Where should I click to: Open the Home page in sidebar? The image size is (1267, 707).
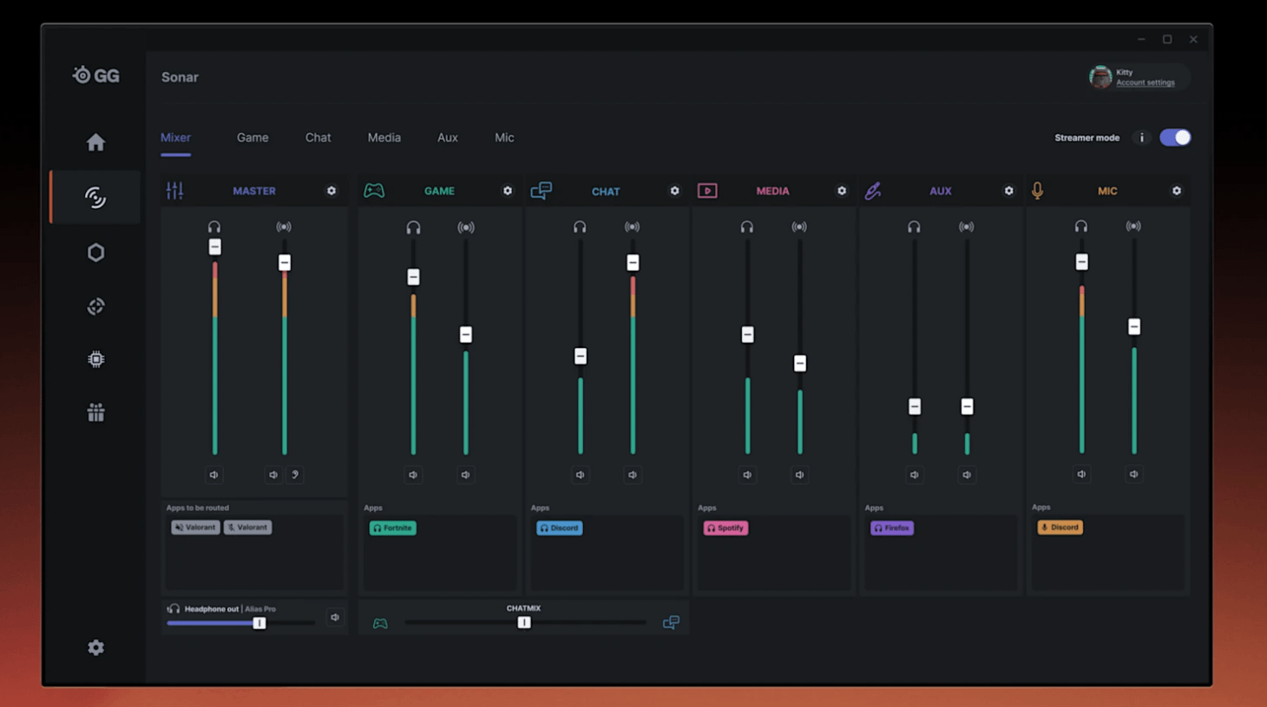[x=95, y=142]
